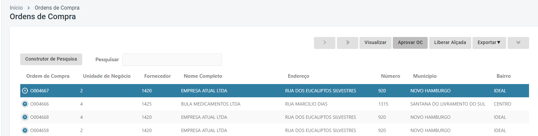
Task: Select the BULA MEDICAMENTOS LTDA row
Action: point(210,104)
